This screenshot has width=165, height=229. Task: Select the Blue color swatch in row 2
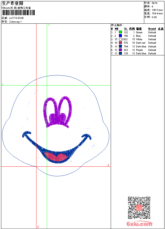120,36
